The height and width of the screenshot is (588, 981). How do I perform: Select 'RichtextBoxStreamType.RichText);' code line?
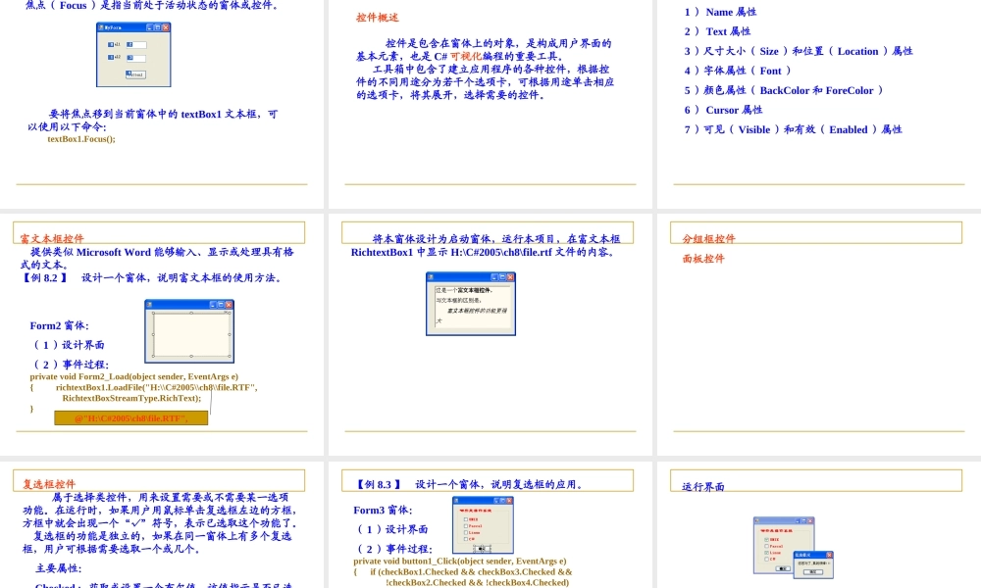point(131,398)
